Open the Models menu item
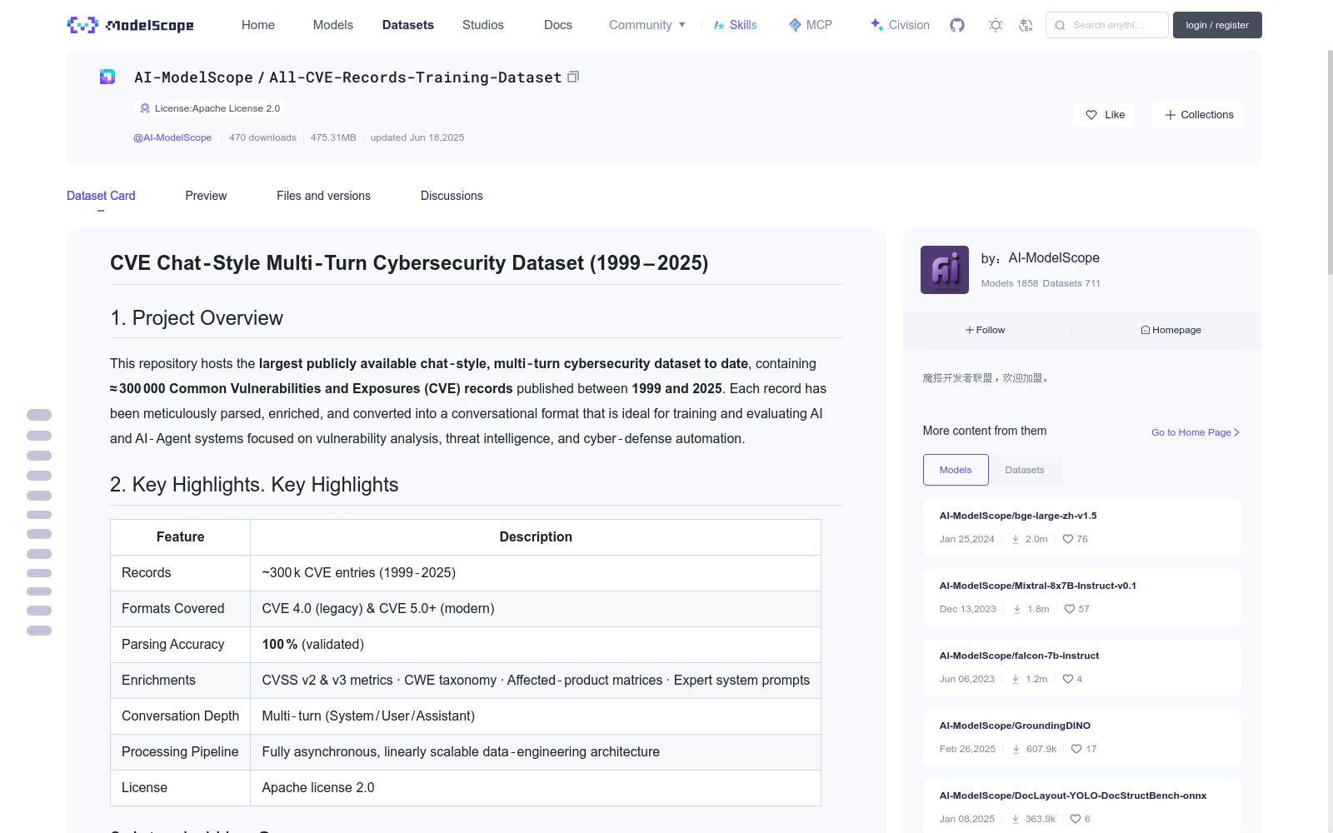 [x=333, y=25]
